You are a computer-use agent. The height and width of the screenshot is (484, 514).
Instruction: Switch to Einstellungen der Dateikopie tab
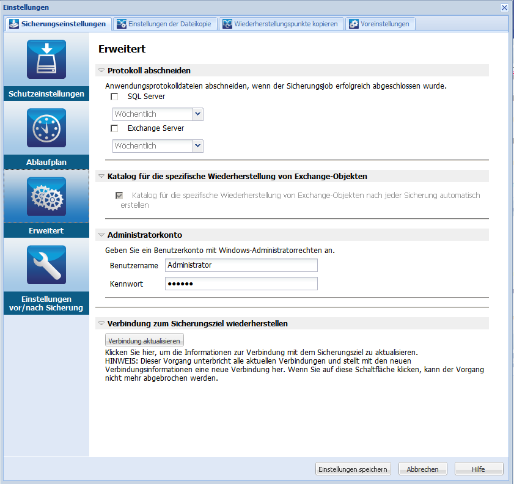165,24
